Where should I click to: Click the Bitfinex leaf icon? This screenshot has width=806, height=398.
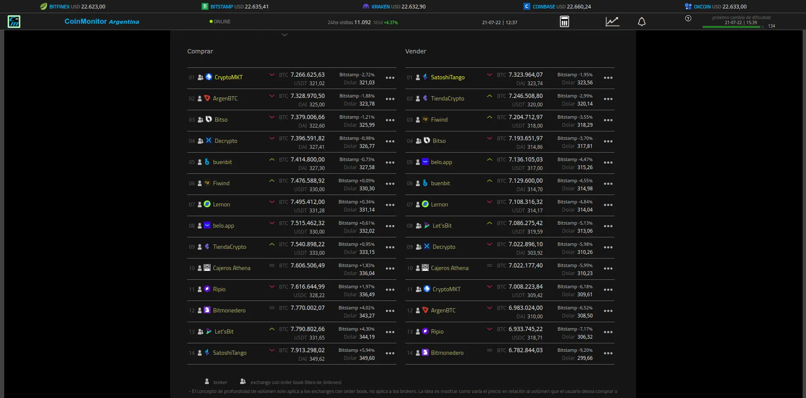[44, 6]
